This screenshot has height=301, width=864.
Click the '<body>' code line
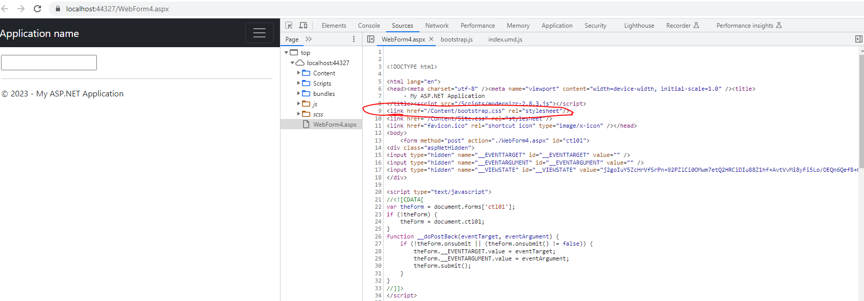click(396, 133)
